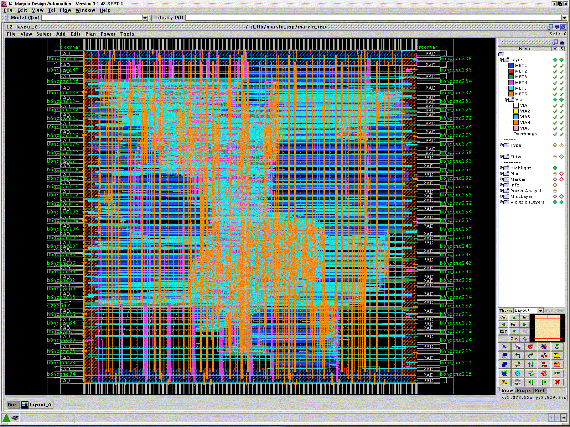Click the MET4 magenta color swatch
This screenshot has width=570, height=427.
point(511,83)
